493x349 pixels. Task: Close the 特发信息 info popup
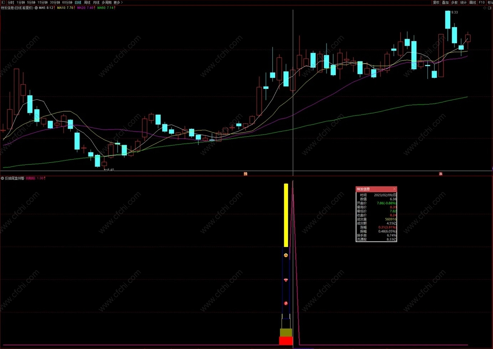pyautogui.click(x=394, y=189)
